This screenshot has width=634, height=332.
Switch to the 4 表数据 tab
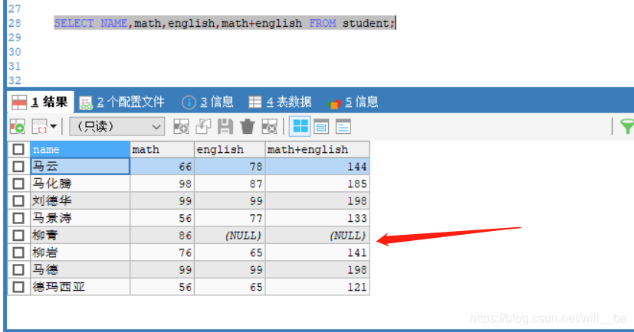[x=280, y=102]
